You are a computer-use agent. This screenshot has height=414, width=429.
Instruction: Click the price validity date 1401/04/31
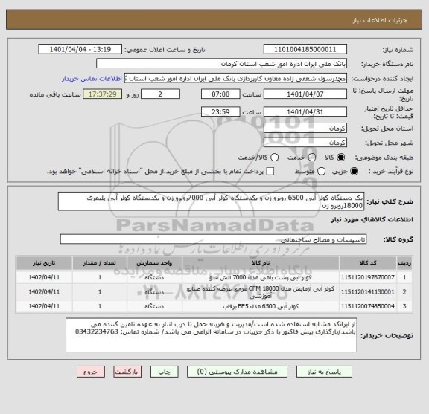tap(305, 112)
